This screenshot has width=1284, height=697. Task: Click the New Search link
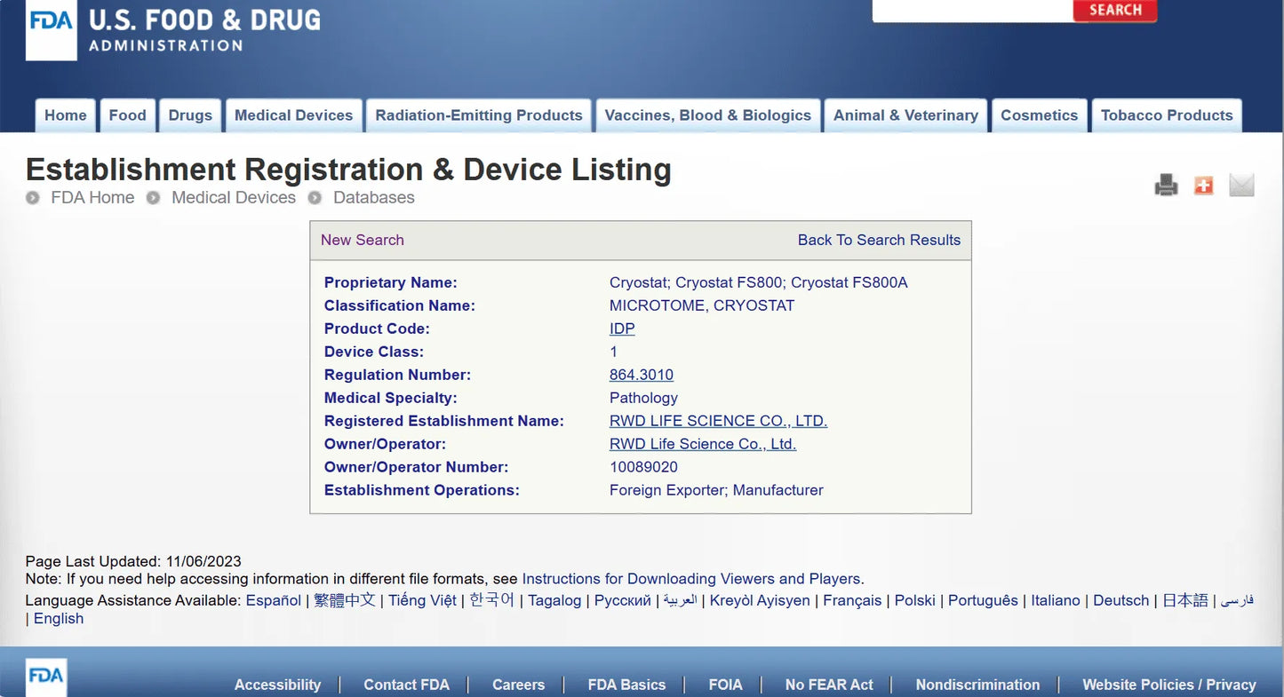(x=362, y=240)
